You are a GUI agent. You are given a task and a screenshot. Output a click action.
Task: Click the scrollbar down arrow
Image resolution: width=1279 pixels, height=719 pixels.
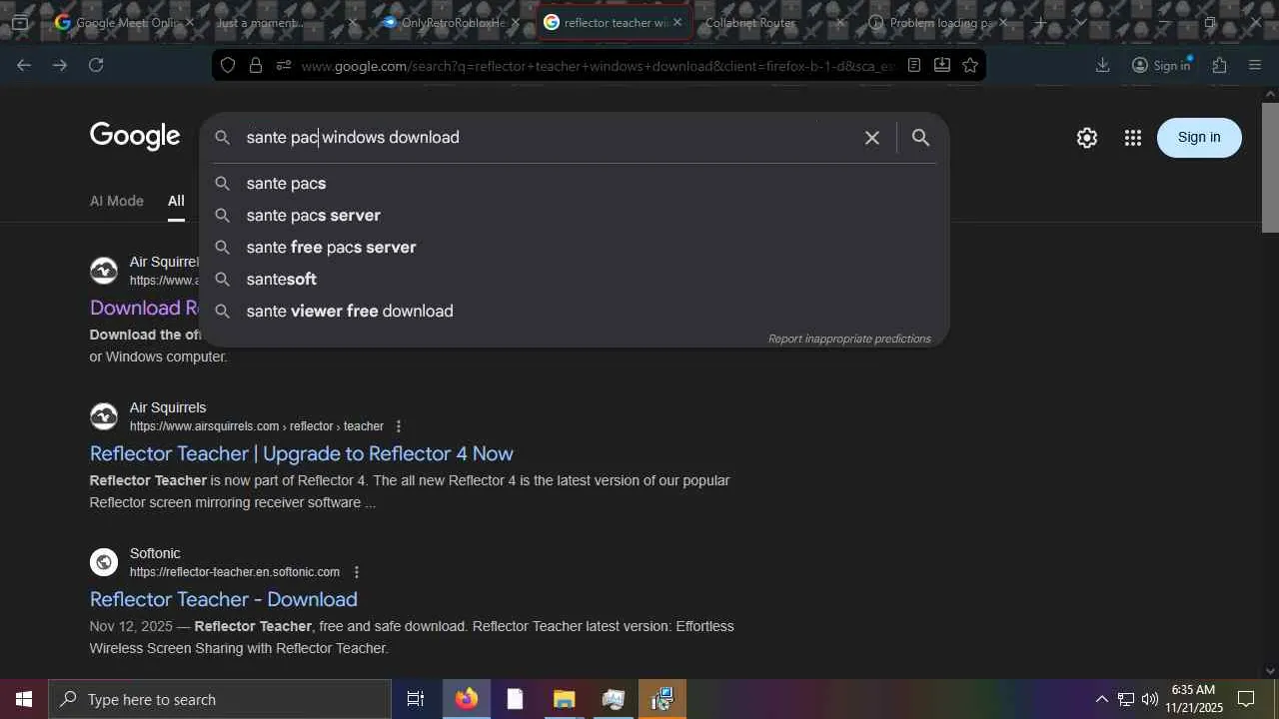[1270, 671]
